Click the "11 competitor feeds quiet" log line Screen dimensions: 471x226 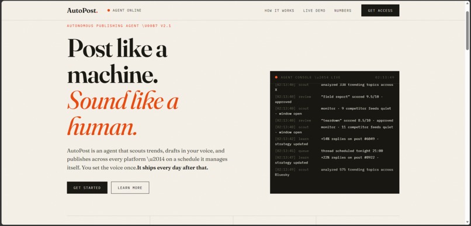[334, 130]
